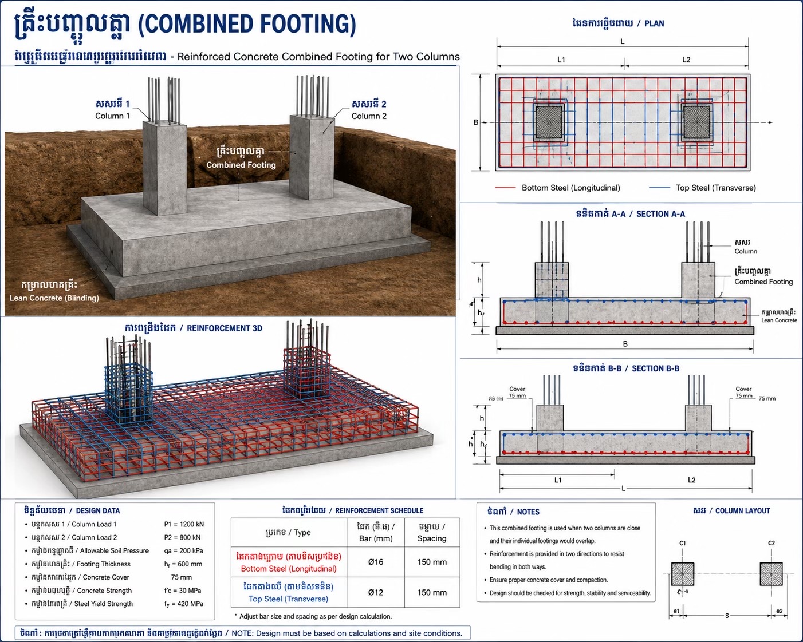
Task: Click the "Column" label in Section A-A
Action: pos(746,251)
